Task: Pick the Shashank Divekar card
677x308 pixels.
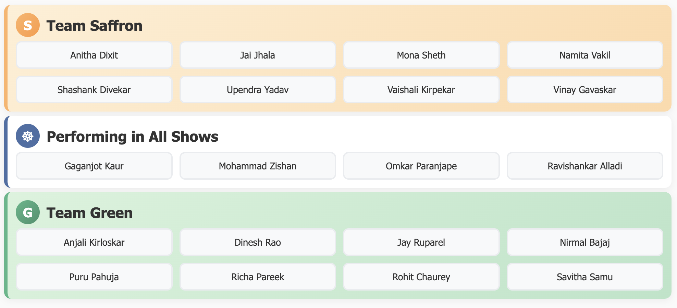Action: (94, 90)
